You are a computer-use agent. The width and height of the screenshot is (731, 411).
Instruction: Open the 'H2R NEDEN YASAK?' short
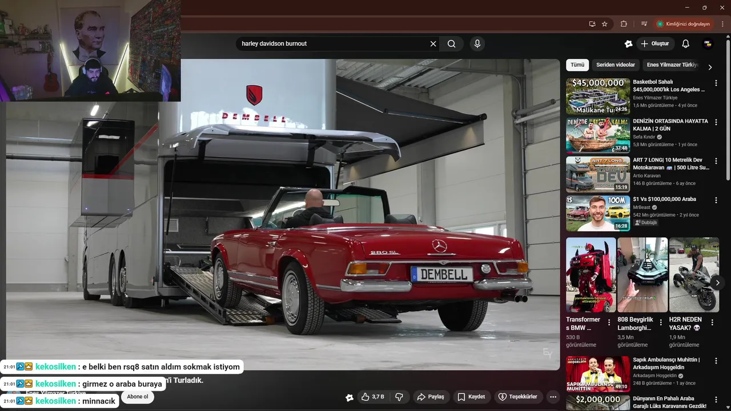(x=694, y=275)
